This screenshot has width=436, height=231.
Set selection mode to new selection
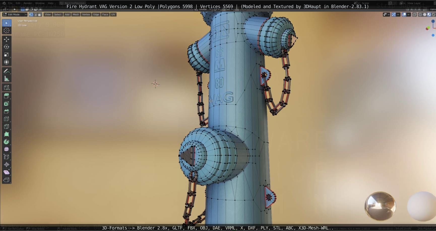coord(23,9)
